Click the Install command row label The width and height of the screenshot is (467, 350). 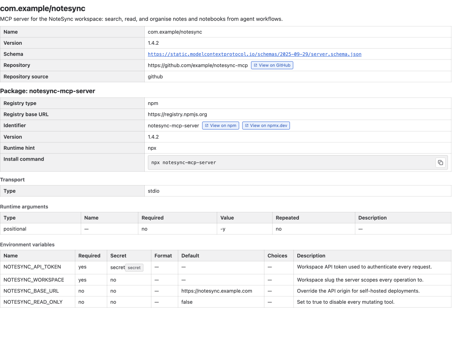24,159
